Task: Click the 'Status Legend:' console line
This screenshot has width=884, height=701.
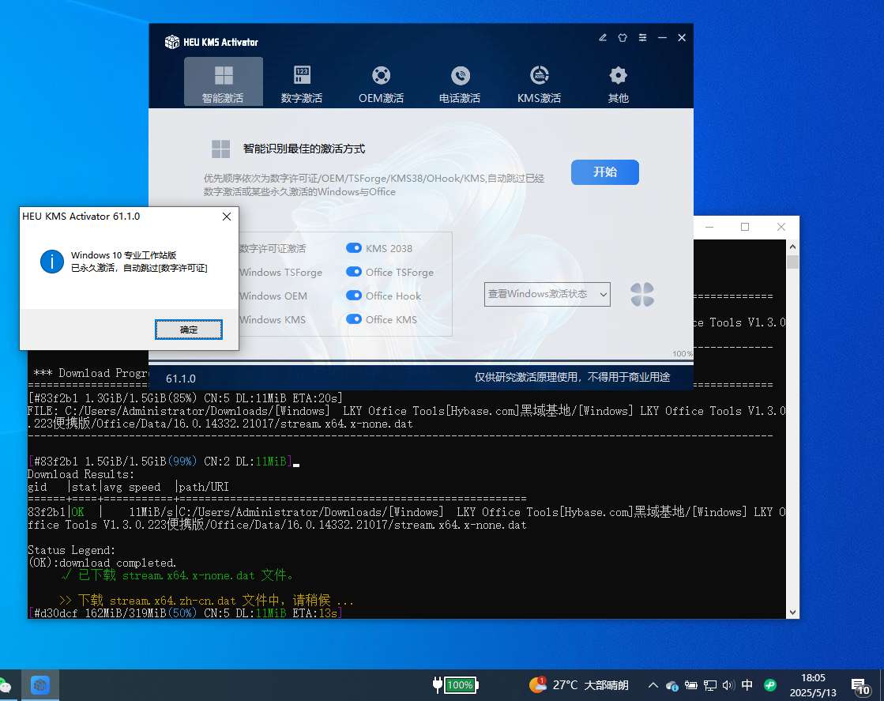Action: [x=72, y=550]
